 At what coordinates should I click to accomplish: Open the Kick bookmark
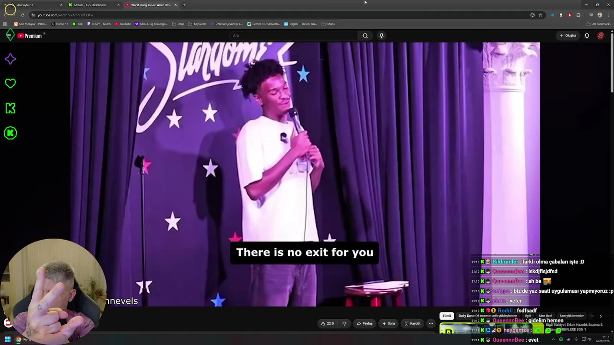pyautogui.click(x=78, y=23)
